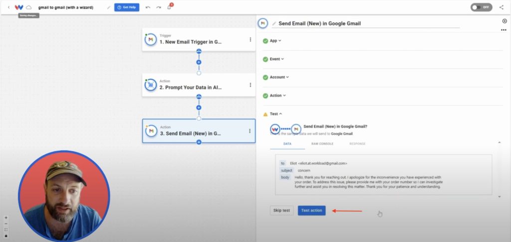Zoom out on the canvas

tap(6, 224)
